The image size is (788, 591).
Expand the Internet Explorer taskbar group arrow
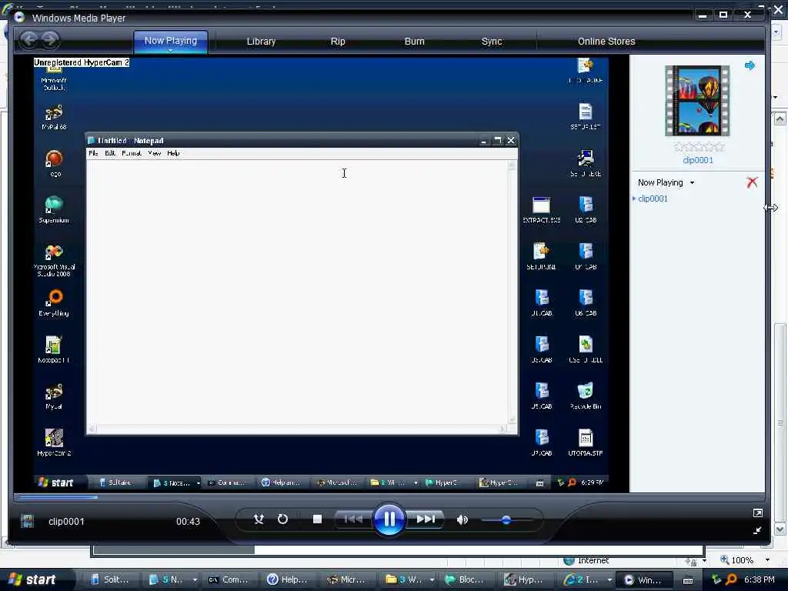point(609,580)
